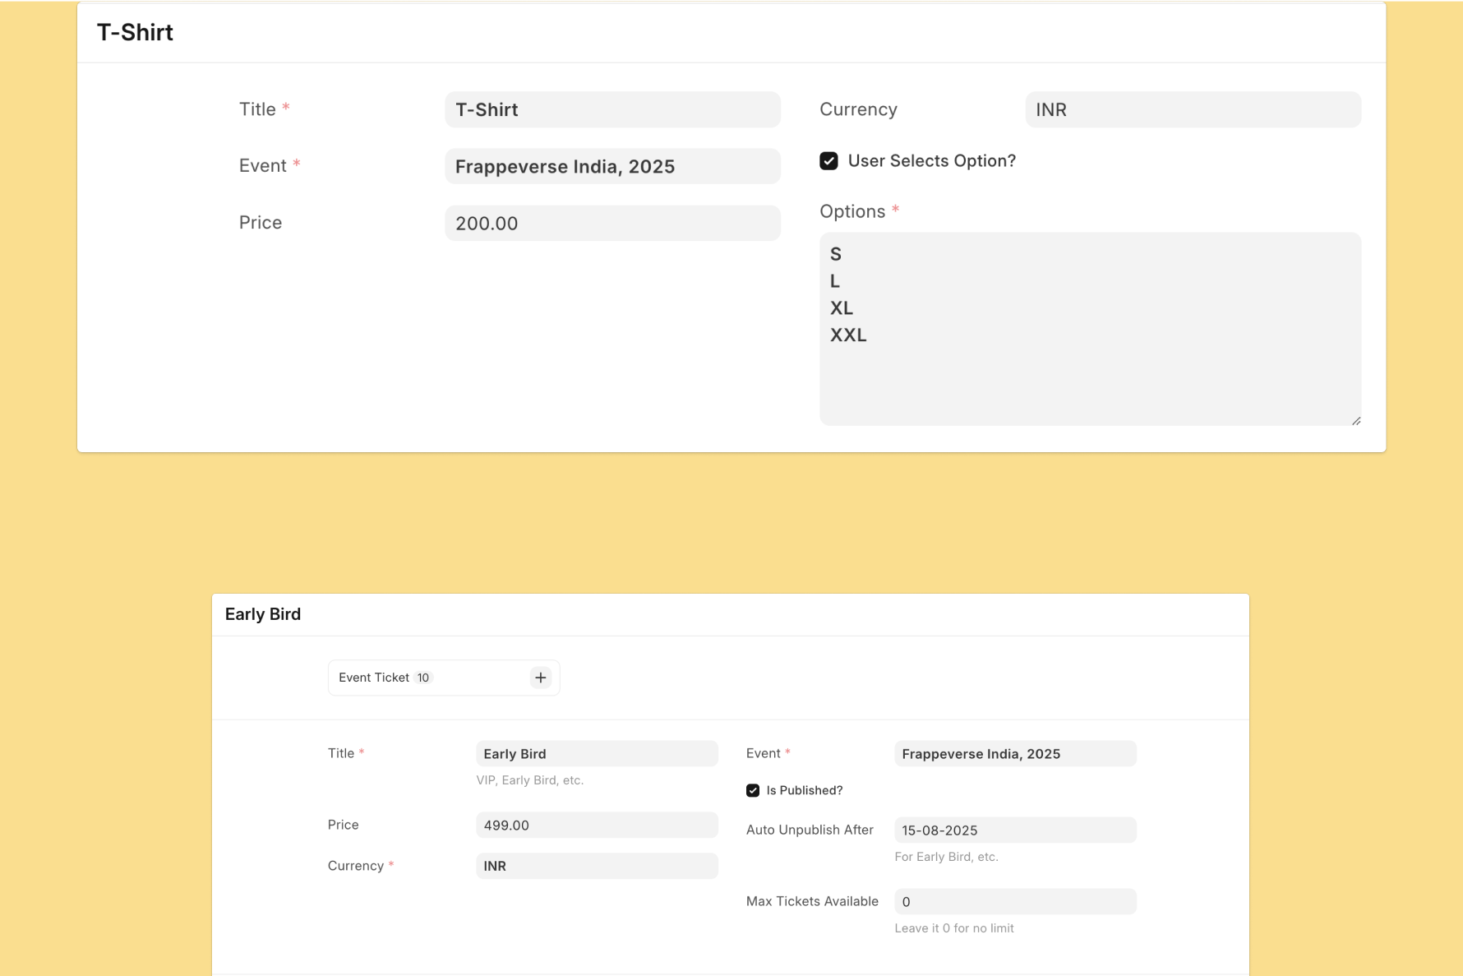Image resolution: width=1463 pixels, height=976 pixels.
Task: Toggle the User Selects Option checkbox
Action: 828,161
